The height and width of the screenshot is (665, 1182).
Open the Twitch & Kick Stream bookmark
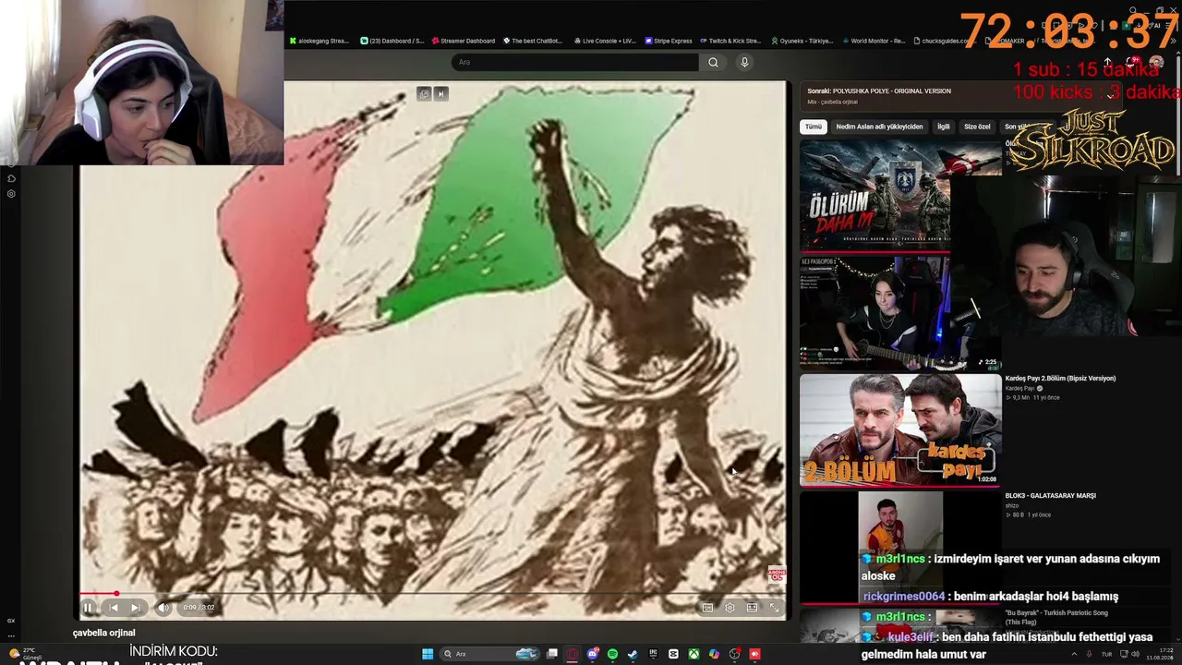point(730,41)
